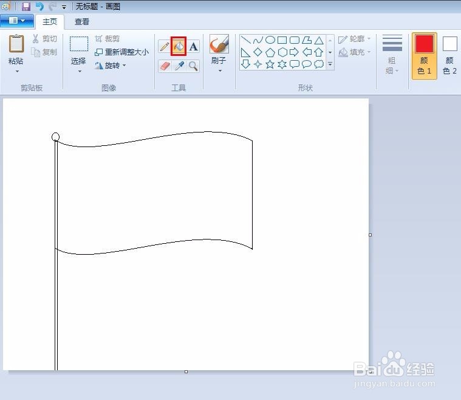Choose the Four-point star shape
This screenshot has width=461, height=400.
click(x=258, y=64)
